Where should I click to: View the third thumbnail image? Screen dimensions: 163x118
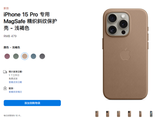point(119,114)
